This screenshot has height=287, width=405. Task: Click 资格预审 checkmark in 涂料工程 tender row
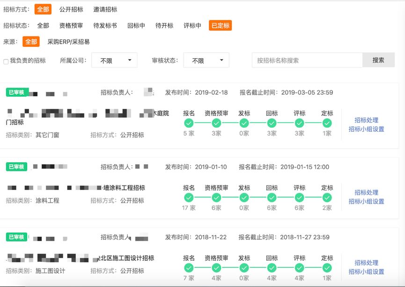coord(216,197)
